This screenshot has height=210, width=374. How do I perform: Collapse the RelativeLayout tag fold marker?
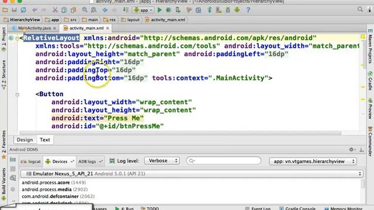click(x=17, y=38)
